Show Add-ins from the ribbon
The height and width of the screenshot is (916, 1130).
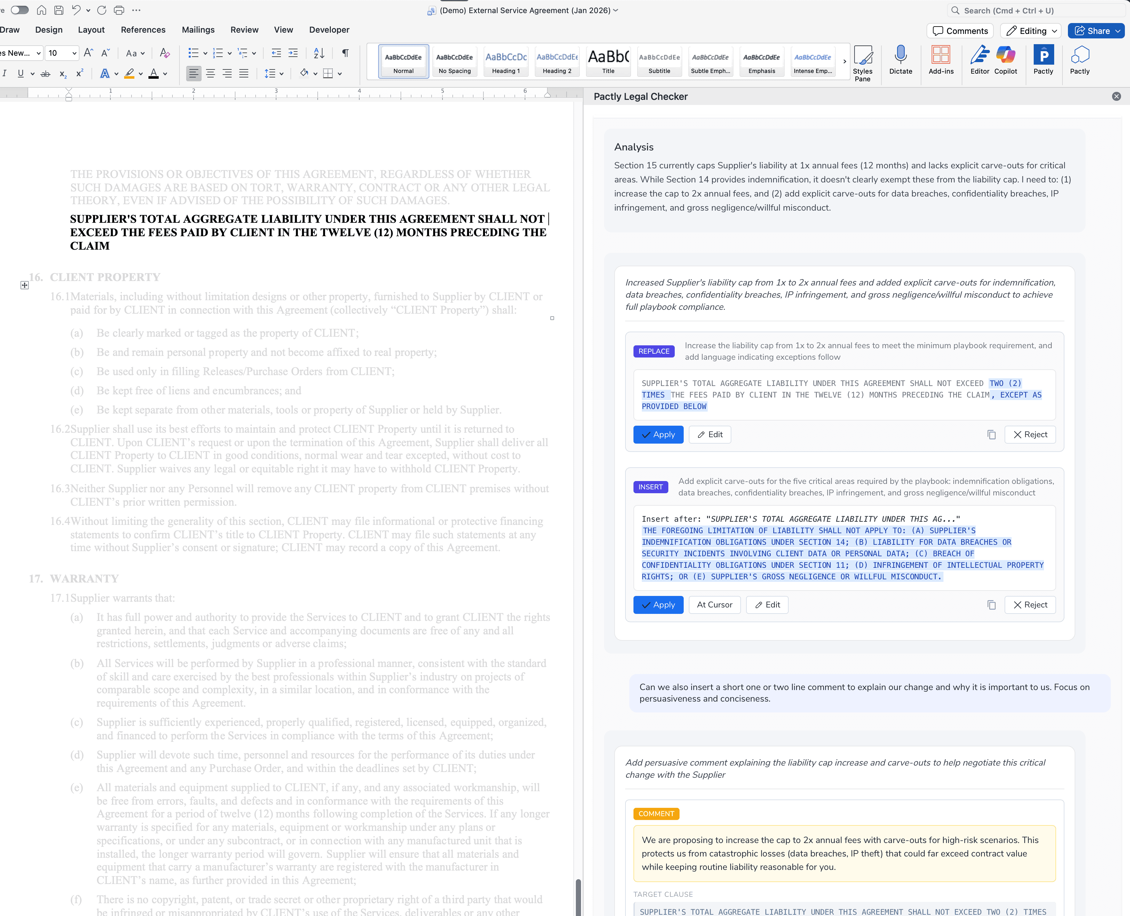pos(941,60)
